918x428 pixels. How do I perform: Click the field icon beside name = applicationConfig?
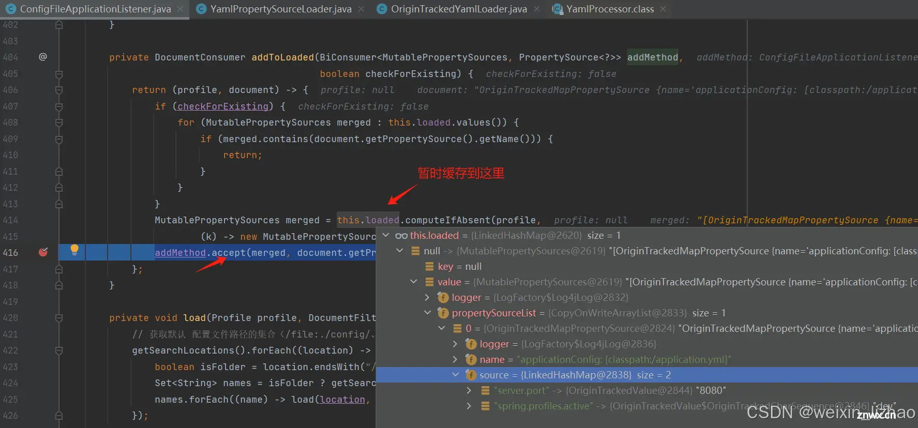coord(471,359)
